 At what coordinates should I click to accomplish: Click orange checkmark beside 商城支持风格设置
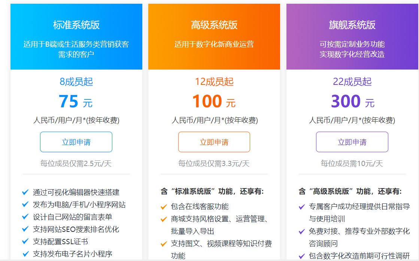pyautogui.click(x=164, y=219)
